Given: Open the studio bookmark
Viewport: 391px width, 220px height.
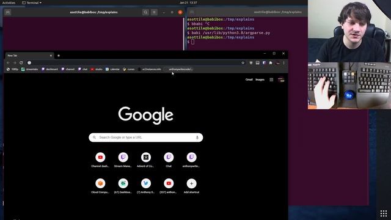Looking at the screenshot, I should click(97, 69).
